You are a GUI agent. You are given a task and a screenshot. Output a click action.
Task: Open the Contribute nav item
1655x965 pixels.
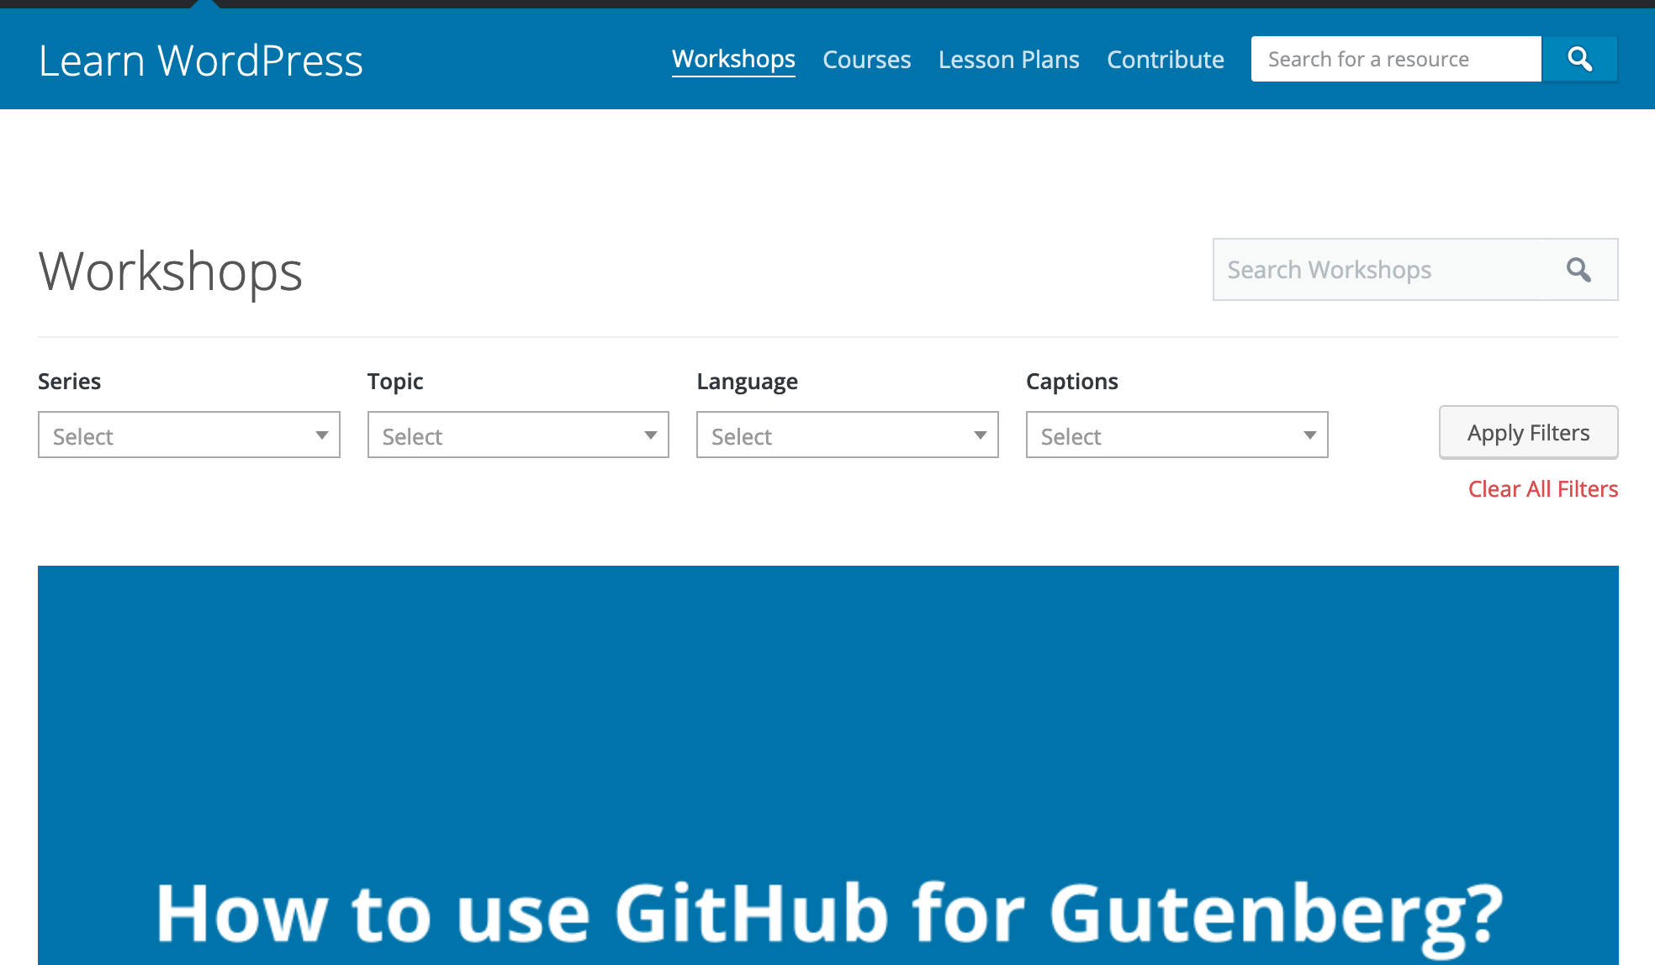[1166, 60]
